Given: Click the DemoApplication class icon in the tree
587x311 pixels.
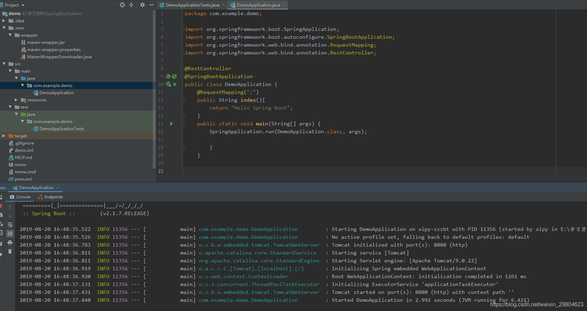Looking at the screenshot, I should pyautogui.click(x=36, y=93).
